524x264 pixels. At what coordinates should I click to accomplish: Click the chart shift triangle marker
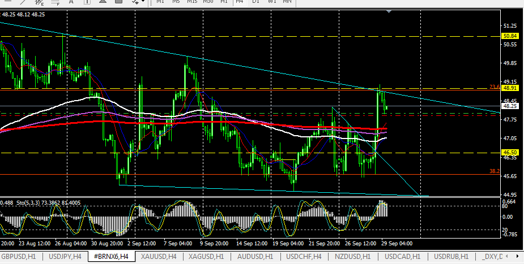389,12
